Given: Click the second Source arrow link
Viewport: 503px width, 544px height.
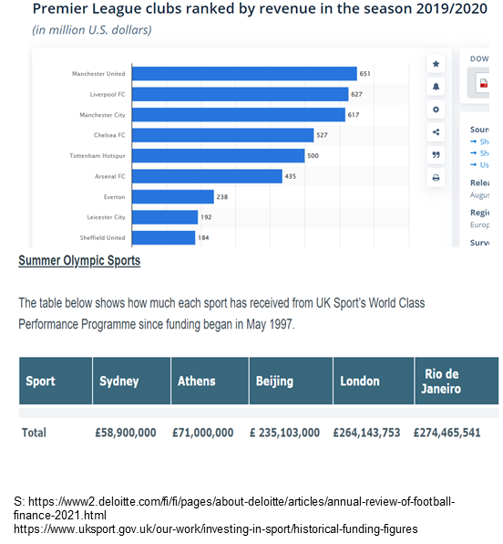Looking at the screenshot, I should tap(479, 153).
